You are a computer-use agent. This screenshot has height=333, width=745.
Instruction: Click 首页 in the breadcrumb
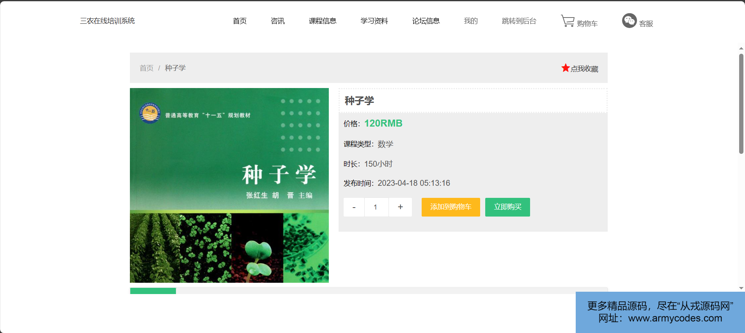pyautogui.click(x=147, y=68)
